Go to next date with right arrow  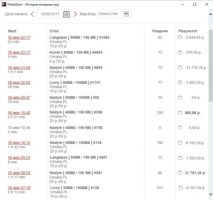pyautogui.click(x=75, y=14)
